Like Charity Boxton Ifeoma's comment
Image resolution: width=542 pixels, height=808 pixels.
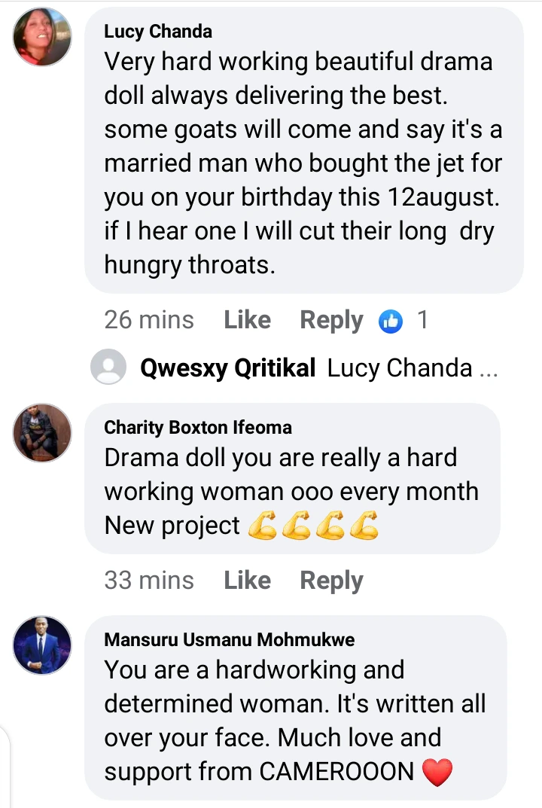tap(247, 581)
